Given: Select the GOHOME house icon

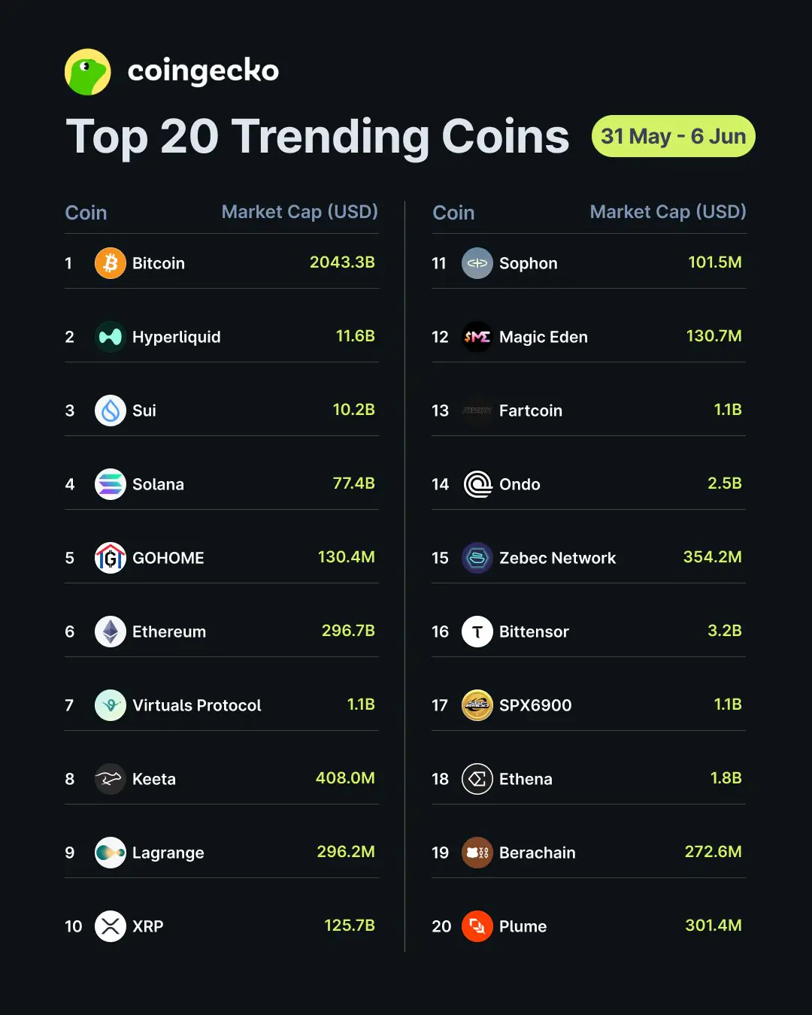Looking at the screenshot, I should click(111, 558).
